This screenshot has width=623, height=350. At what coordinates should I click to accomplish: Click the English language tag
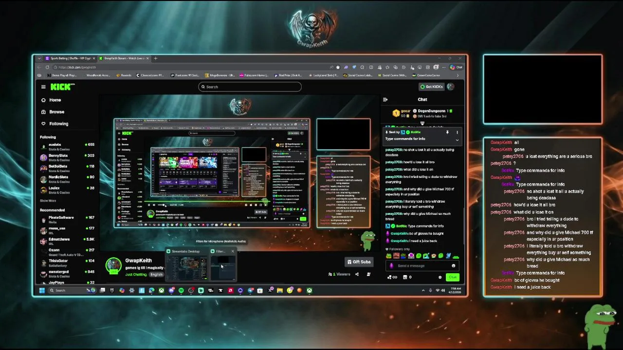(x=156, y=275)
